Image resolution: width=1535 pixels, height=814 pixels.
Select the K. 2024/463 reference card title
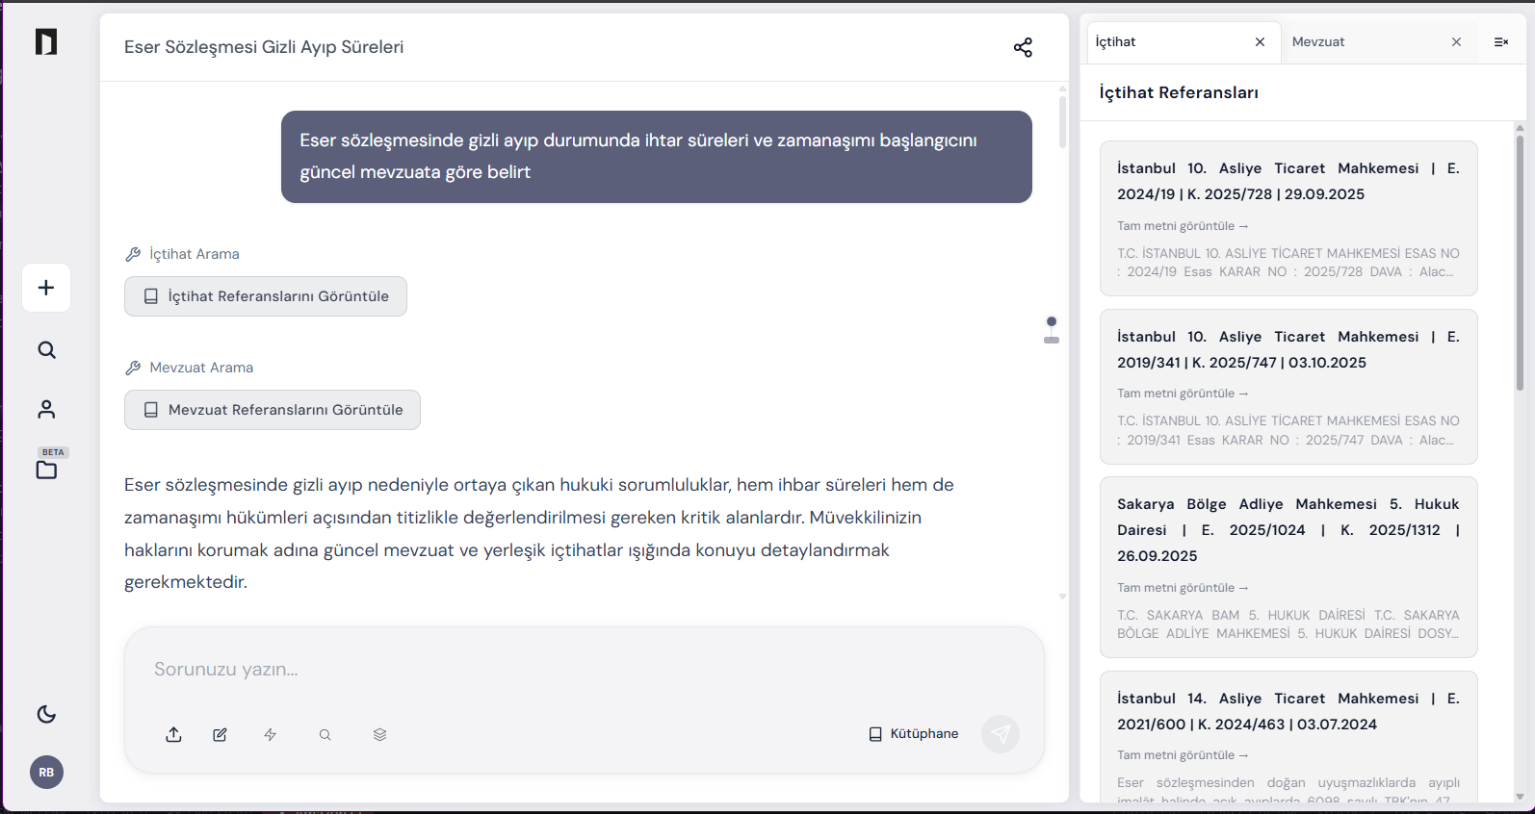coord(1288,711)
